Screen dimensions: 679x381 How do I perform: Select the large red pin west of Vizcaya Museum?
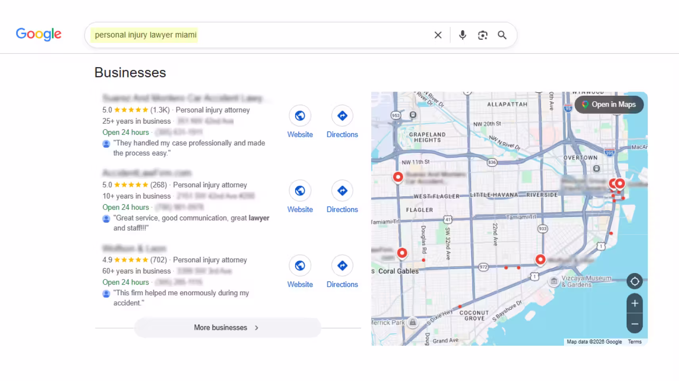(x=540, y=260)
